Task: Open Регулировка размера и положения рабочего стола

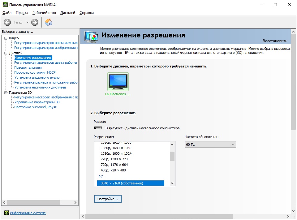Action: pos(46,82)
